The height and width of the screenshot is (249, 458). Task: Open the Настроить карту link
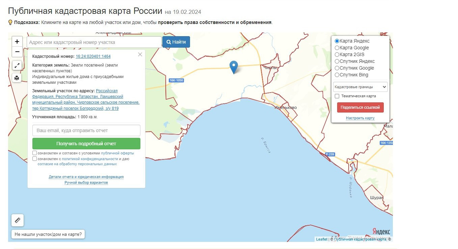[x=360, y=118]
